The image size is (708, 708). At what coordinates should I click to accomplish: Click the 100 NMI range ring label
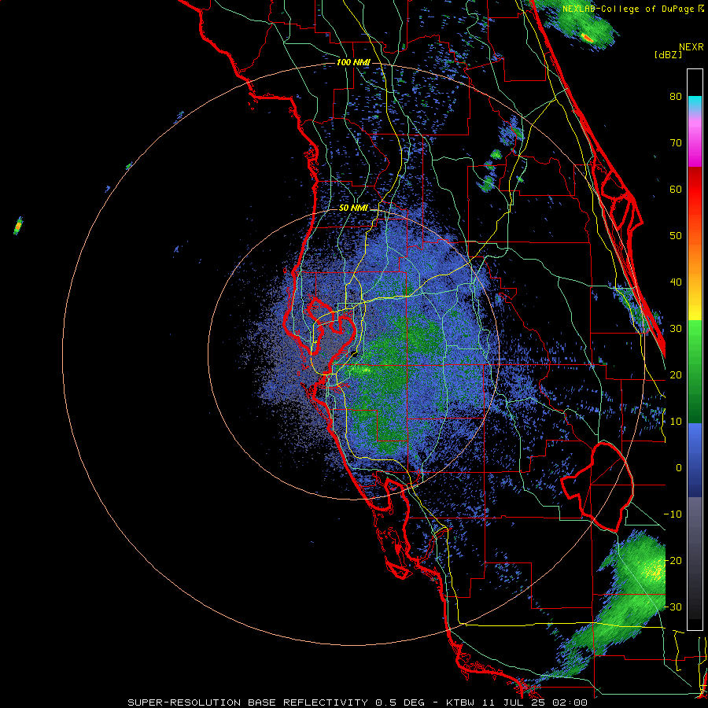(353, 62)
